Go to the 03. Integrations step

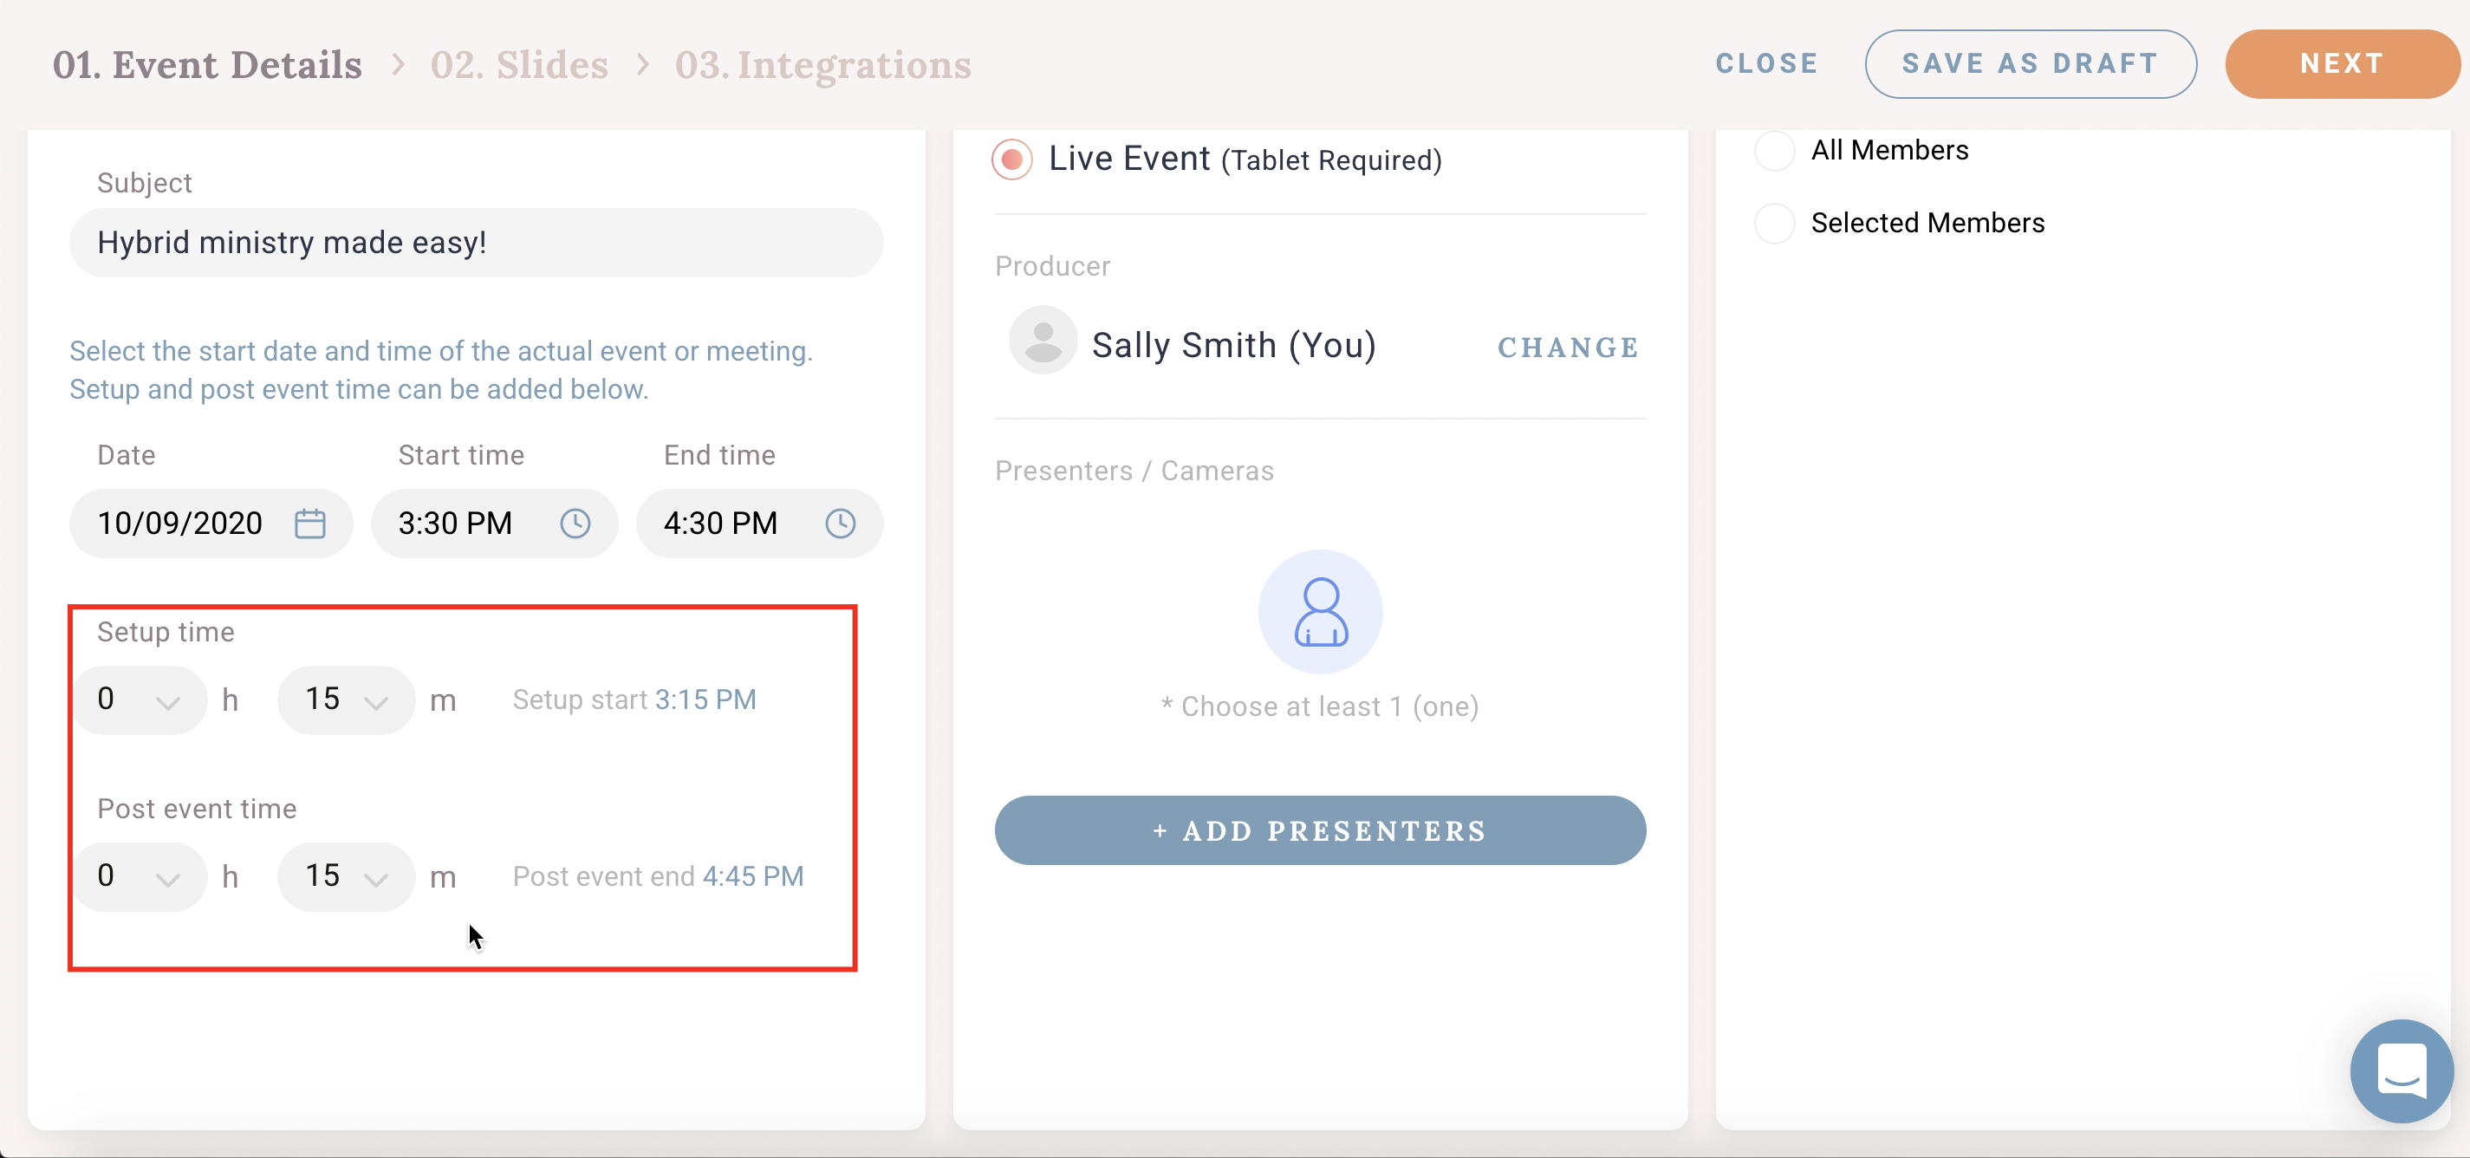[x=822, y=64]
